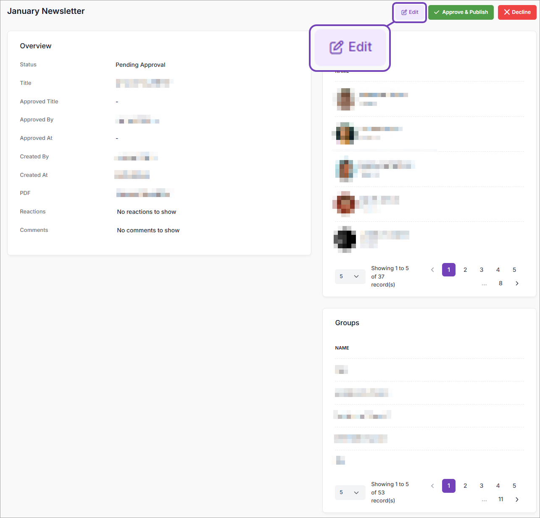The image size is (540, 518).
Task: Select page 4 in Groups pagination
Action: [498, 486]
